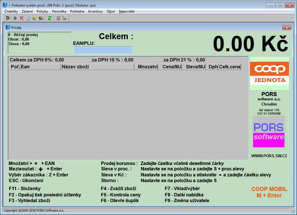Click the 'F7 - Vklad/výběr' hint
Image resolution: width=297 pixels, height=215 pixels.
(x=182, y=188)
